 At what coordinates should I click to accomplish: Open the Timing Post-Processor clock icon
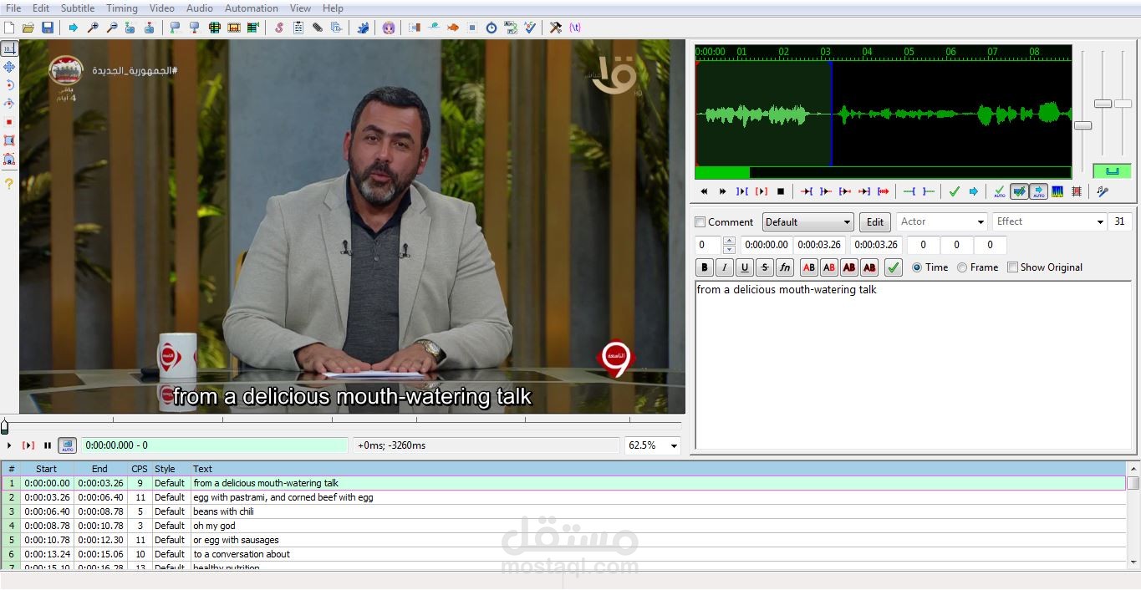tap(492, 28)
